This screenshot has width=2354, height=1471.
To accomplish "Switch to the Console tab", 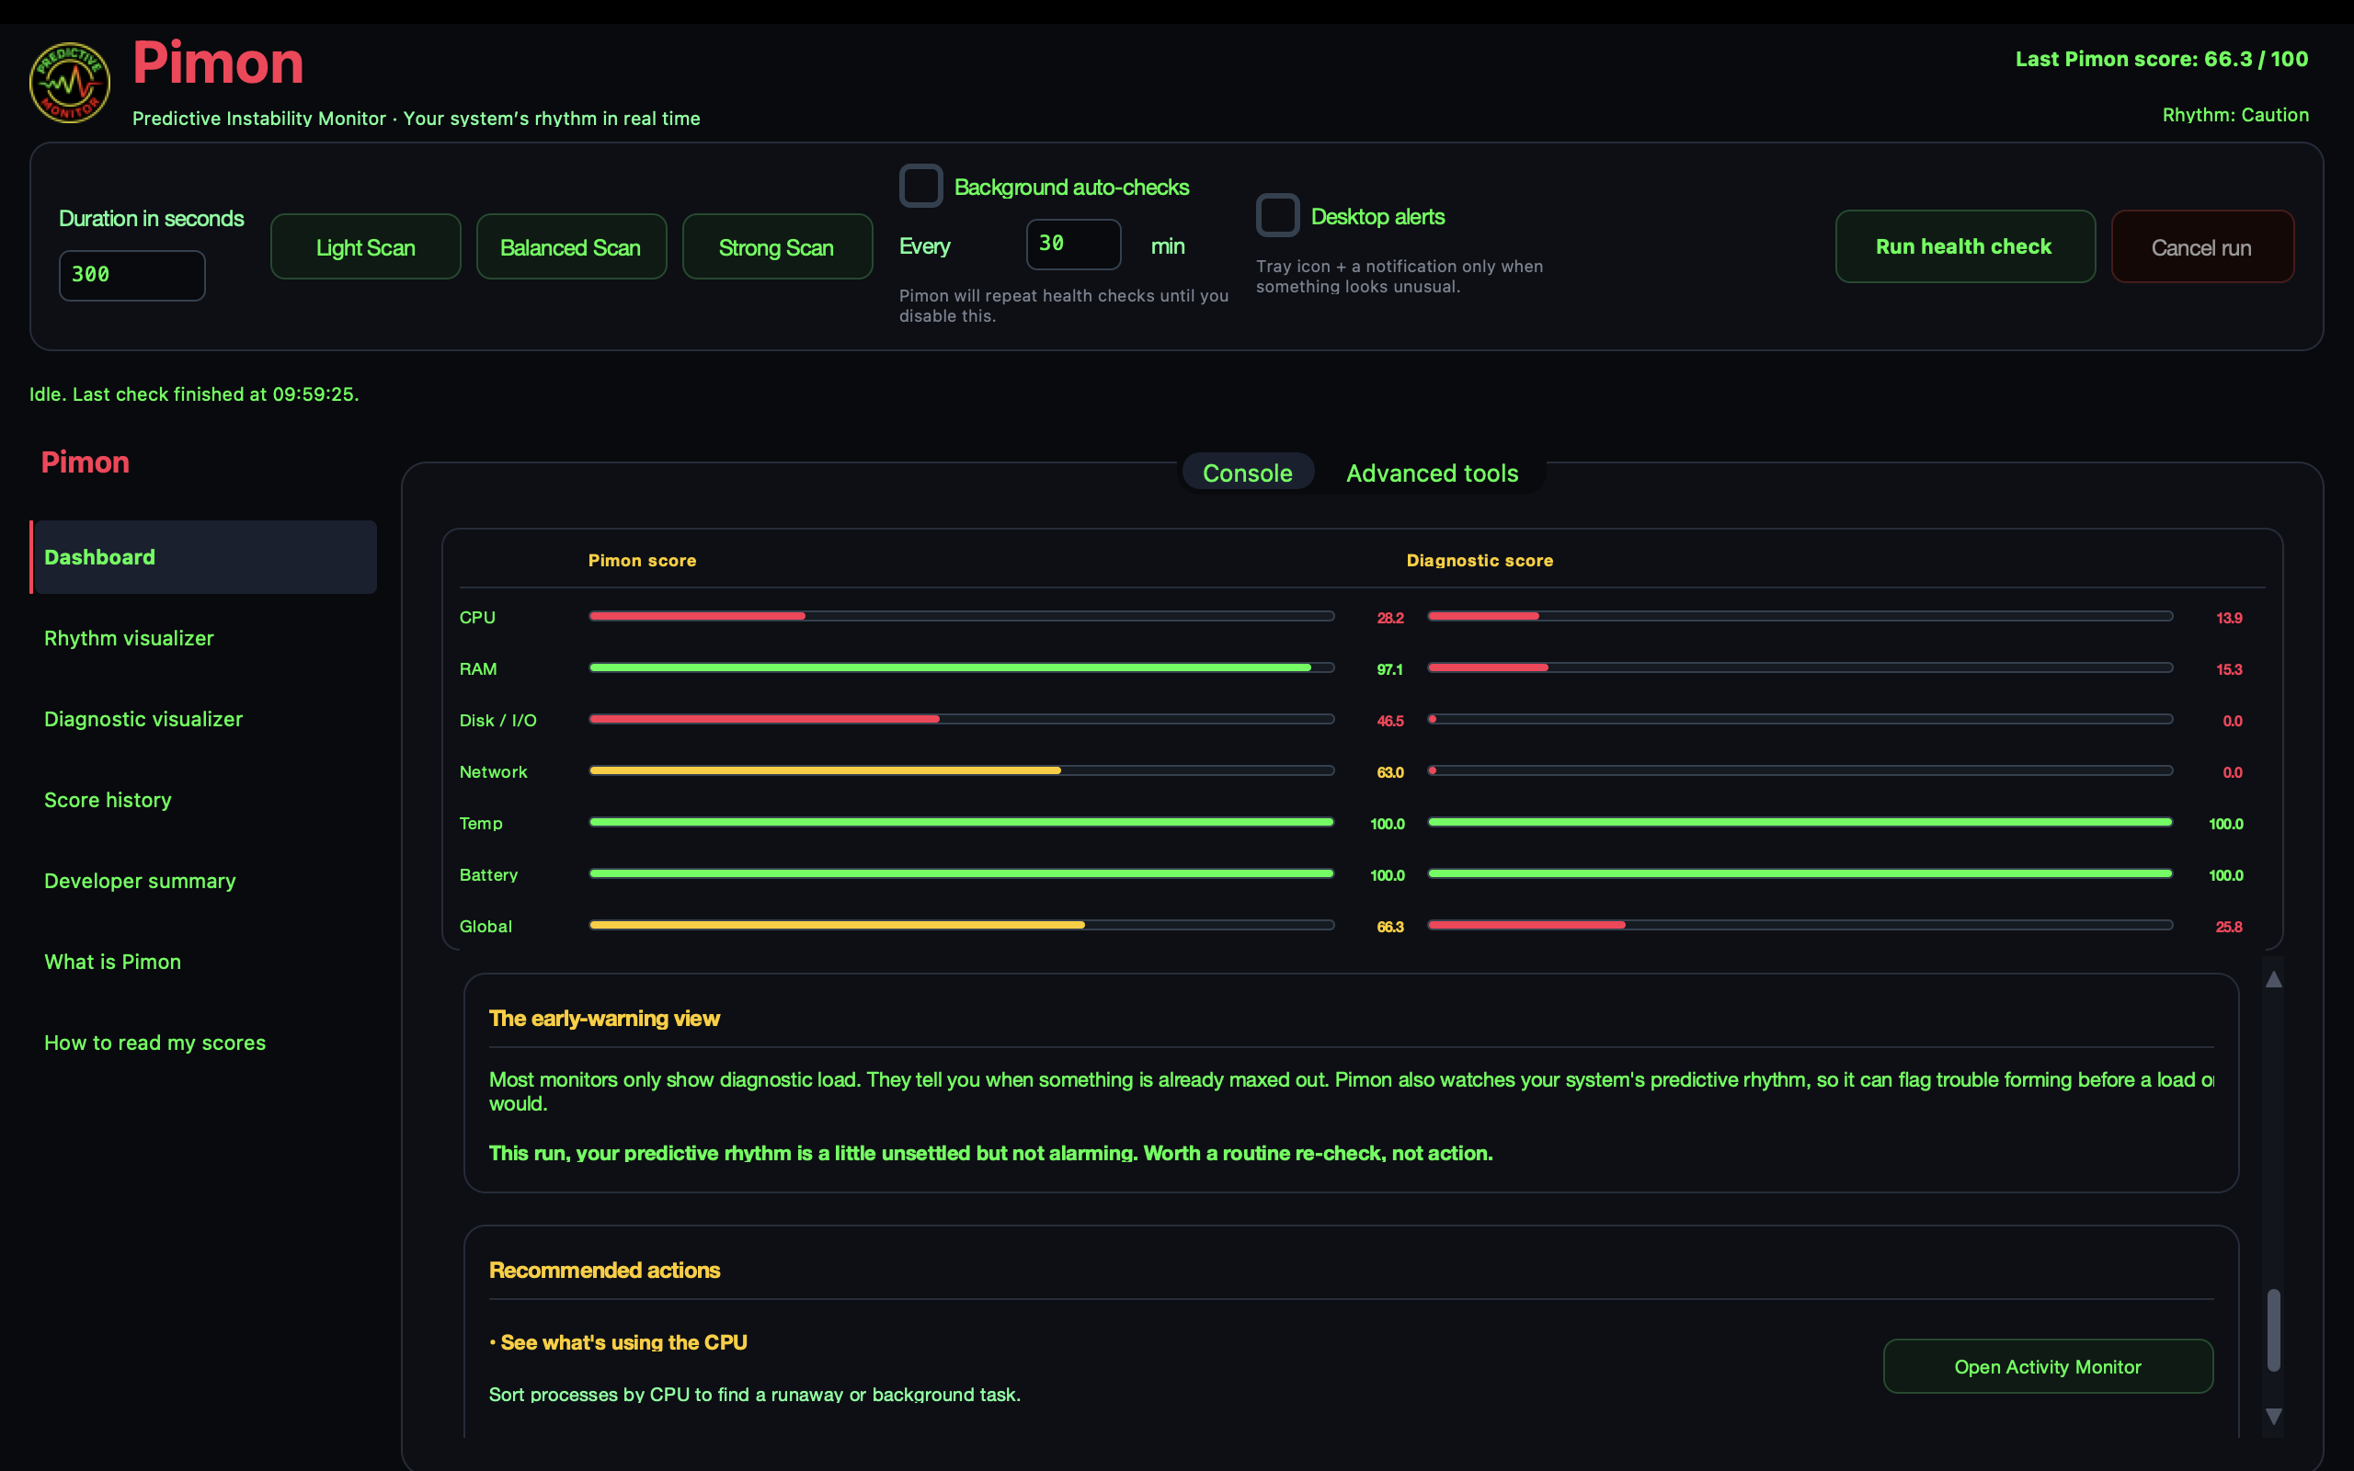I will coord(1247,473).
